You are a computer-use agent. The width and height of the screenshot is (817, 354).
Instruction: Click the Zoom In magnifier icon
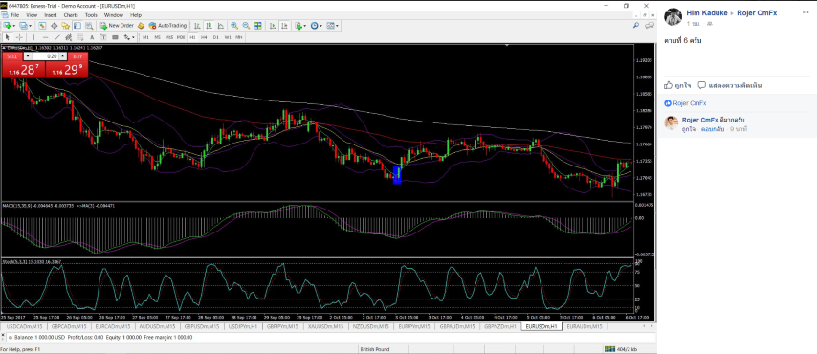[234, 26]
